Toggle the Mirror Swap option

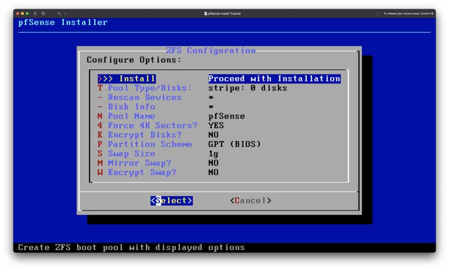(x=134, y=163)
